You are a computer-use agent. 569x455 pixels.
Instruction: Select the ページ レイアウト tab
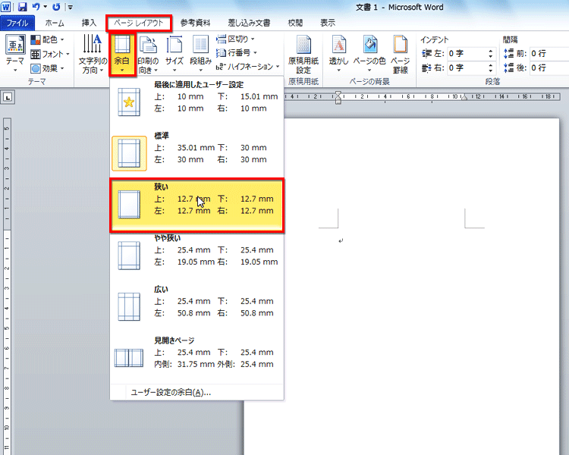(x=139, y=23)
